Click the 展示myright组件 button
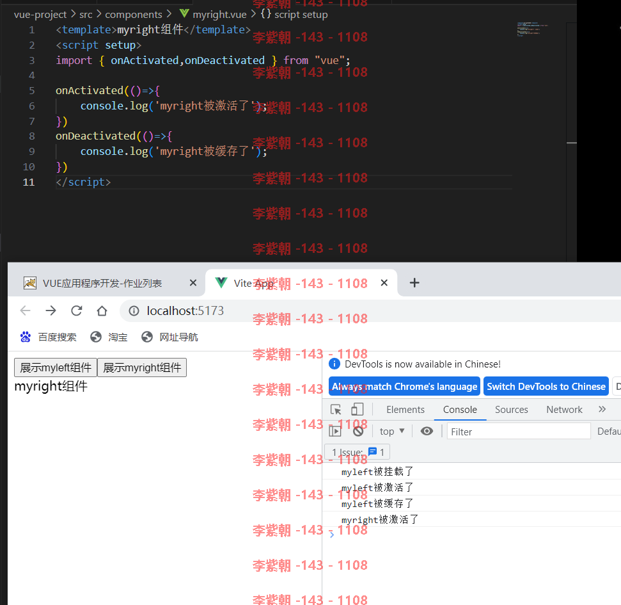 [142, 367]
